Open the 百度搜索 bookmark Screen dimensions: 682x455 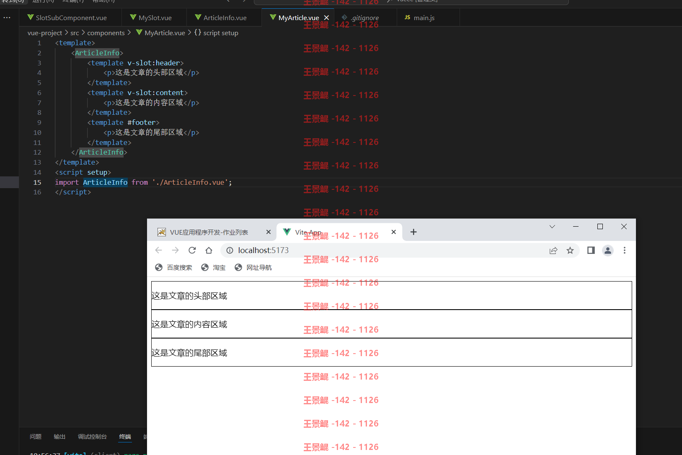point(173,267)
